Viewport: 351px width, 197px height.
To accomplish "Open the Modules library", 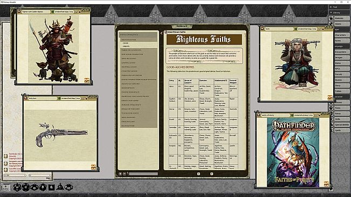I will (342, 18).
